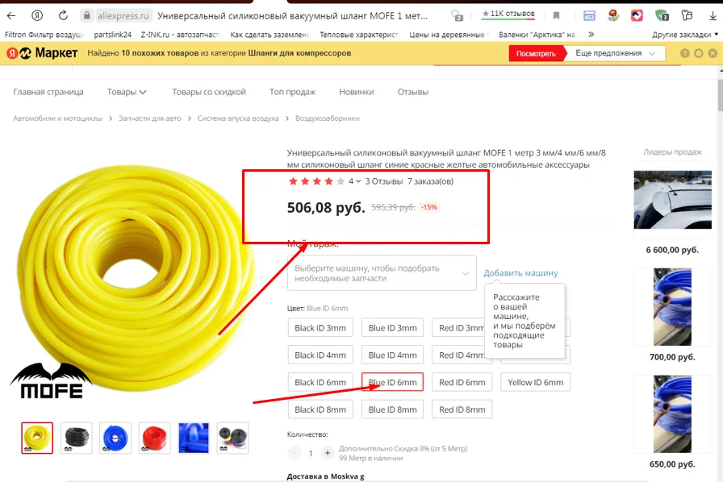Open Yandex Market bar settings gear

click(x=699, y=53)
